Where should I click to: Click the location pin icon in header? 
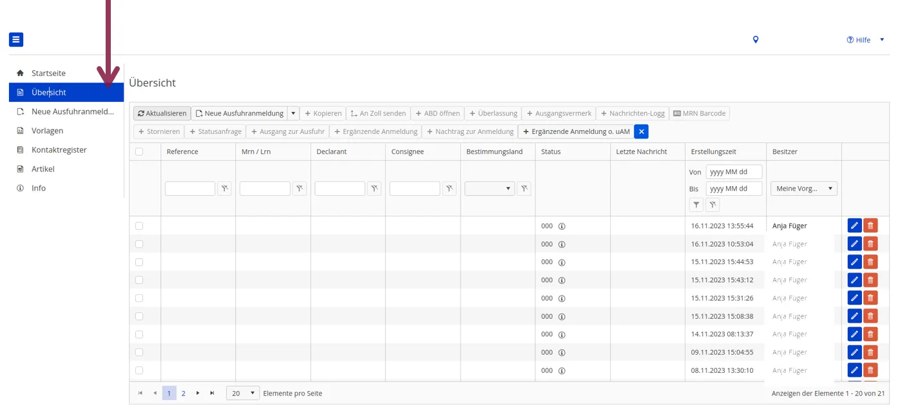[x=756, y=40]
